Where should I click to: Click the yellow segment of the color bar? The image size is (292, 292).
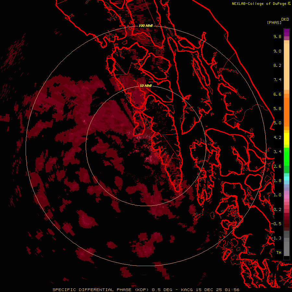coord(286,139)
